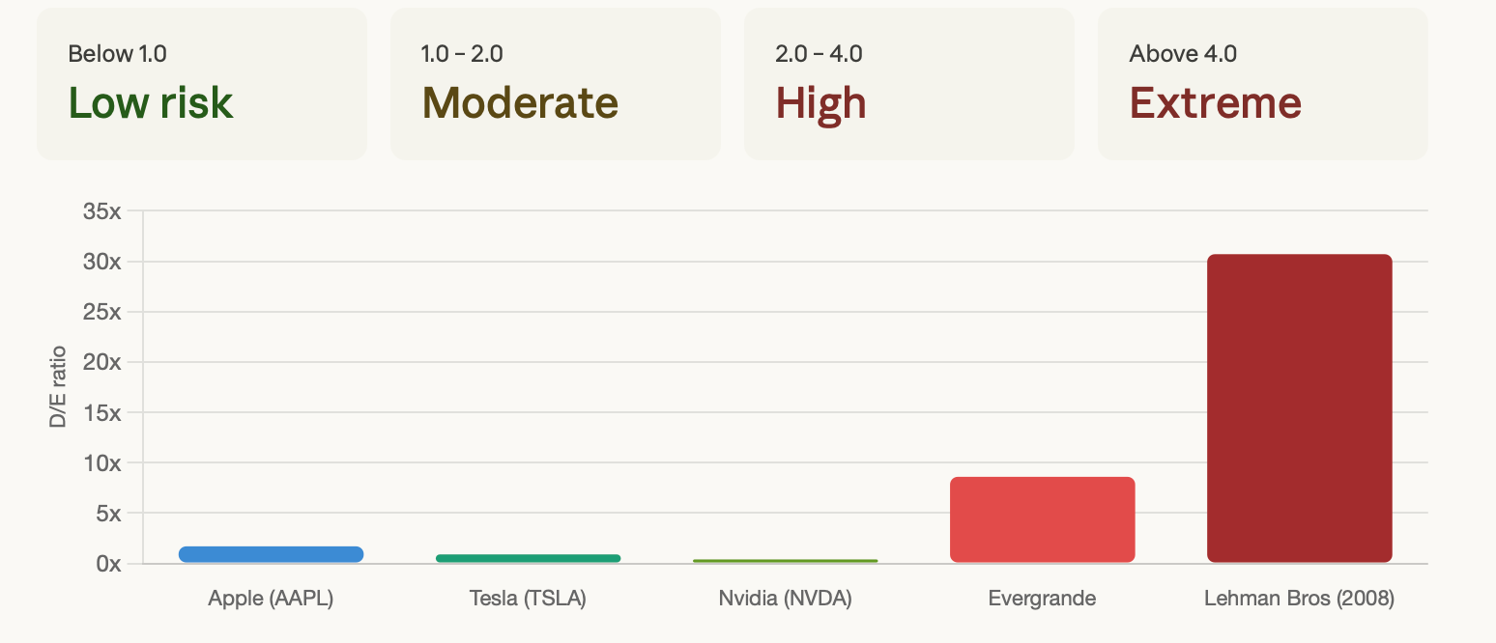Click the 'Above 4.0' range text
This screenshot has width=1496, height=643.
click(1183, 53)
